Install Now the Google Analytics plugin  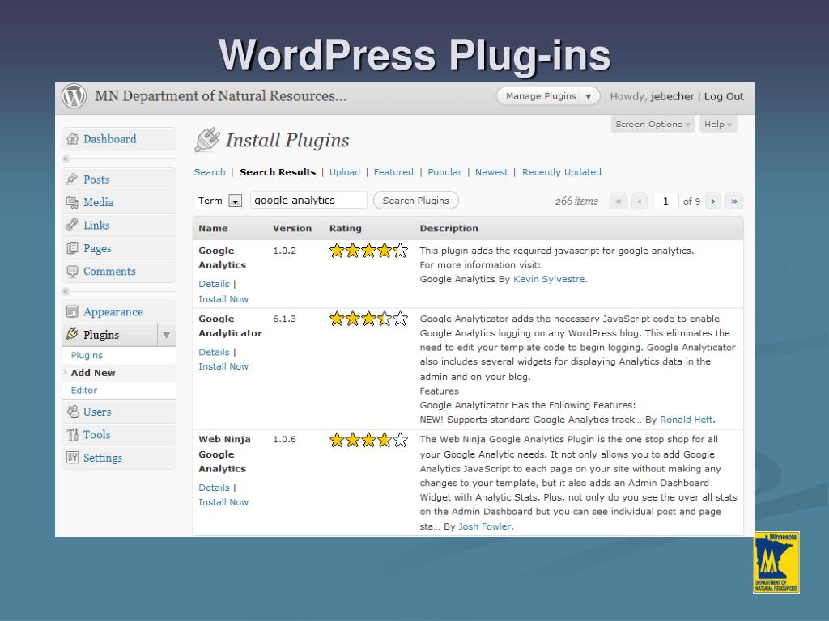223,299
